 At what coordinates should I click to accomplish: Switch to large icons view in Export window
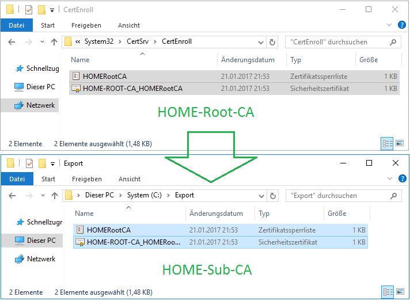click(399, 291)
